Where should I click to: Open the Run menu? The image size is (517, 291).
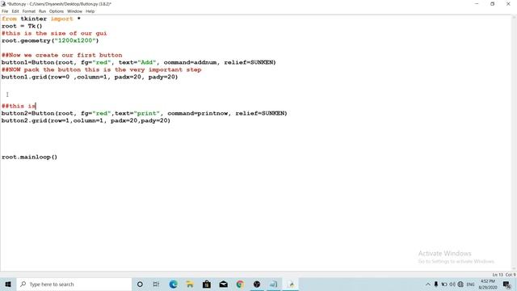click(x=42, y=11)
